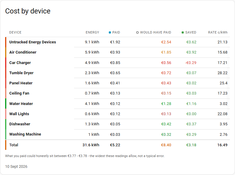Select the RATE c/kWh column header
Viewport: 235px width, 175px height.
pyautogui.click(x=218, y=32)
